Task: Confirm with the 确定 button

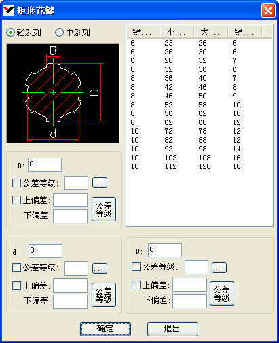Action: click(x=105, y=329)
